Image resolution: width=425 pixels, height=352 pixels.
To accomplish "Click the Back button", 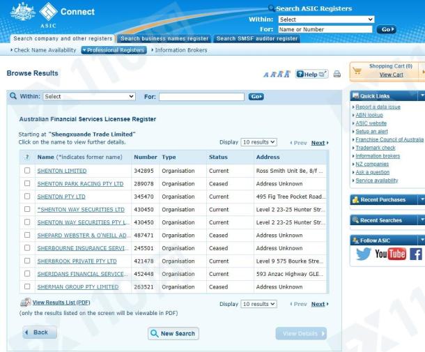I will pos(40,332).
